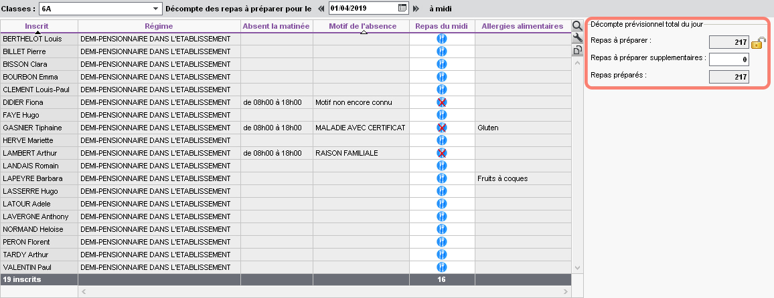Click the copy list icon beside the table
Screen dimensions: 774x298
pyautogui.click(x=576, y=50)
